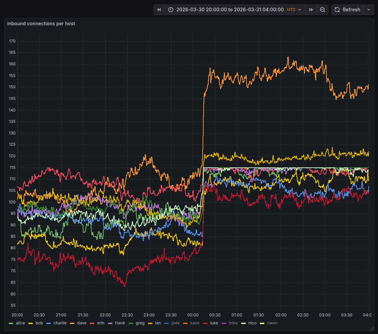Enable the hidden owen series in legend
This screenshot has height=334, width=378.
pyautogui.click(x=272, y=323)
